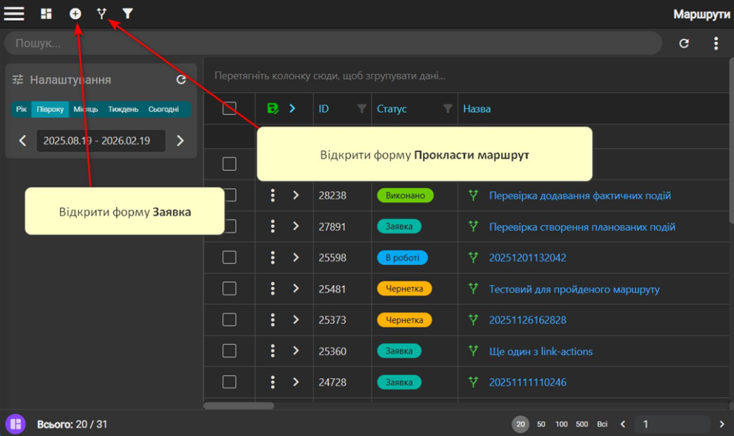Click the route fork toolbar icon
734x436 pixels.
pyautogui.click(x=101, y=14)
